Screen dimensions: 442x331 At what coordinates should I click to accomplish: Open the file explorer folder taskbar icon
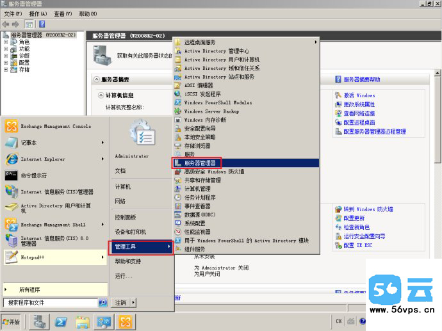[x=83, y=321]
